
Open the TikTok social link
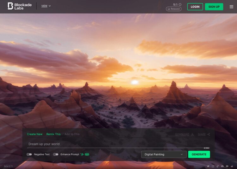tap(218, 166)
